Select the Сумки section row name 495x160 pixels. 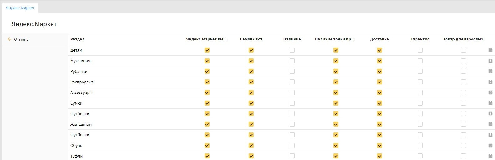[x=76, y=103]
